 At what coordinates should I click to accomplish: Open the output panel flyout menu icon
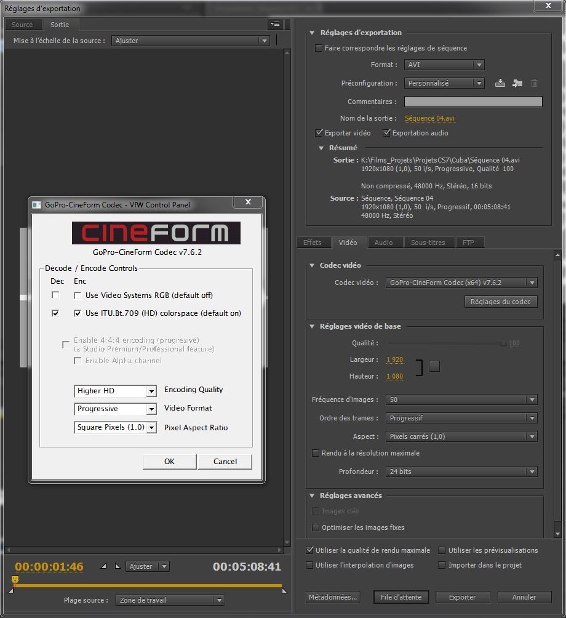[x=275, y=24]
